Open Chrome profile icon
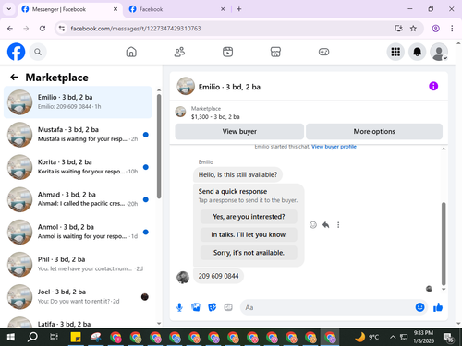 435,29
